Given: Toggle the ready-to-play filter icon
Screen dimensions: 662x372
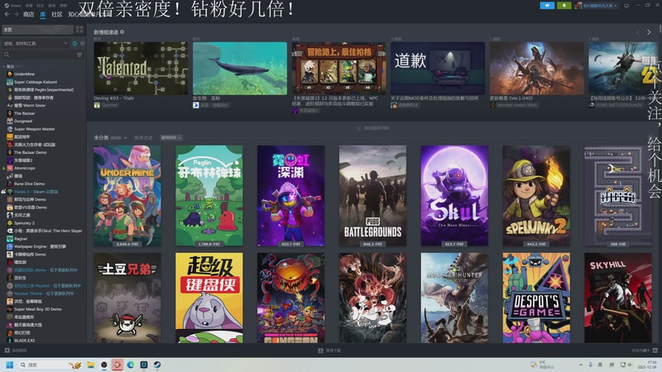Looking at the screenshot, I should [x=82, y=44].
